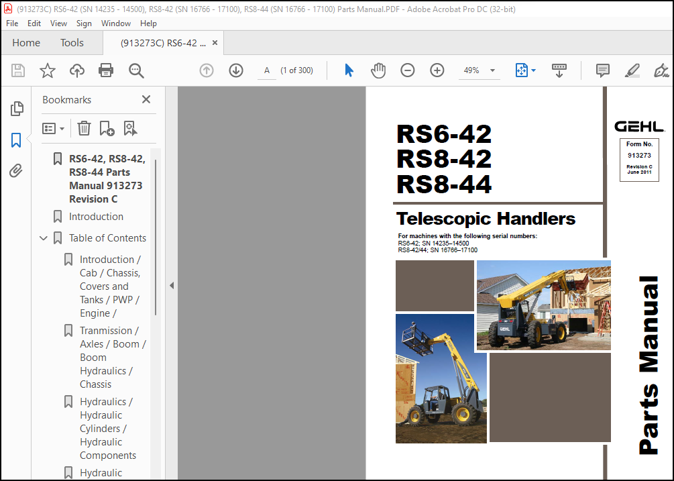Collapse navigation pane with left triangle
674x481 pixels.
pos(172,285)
